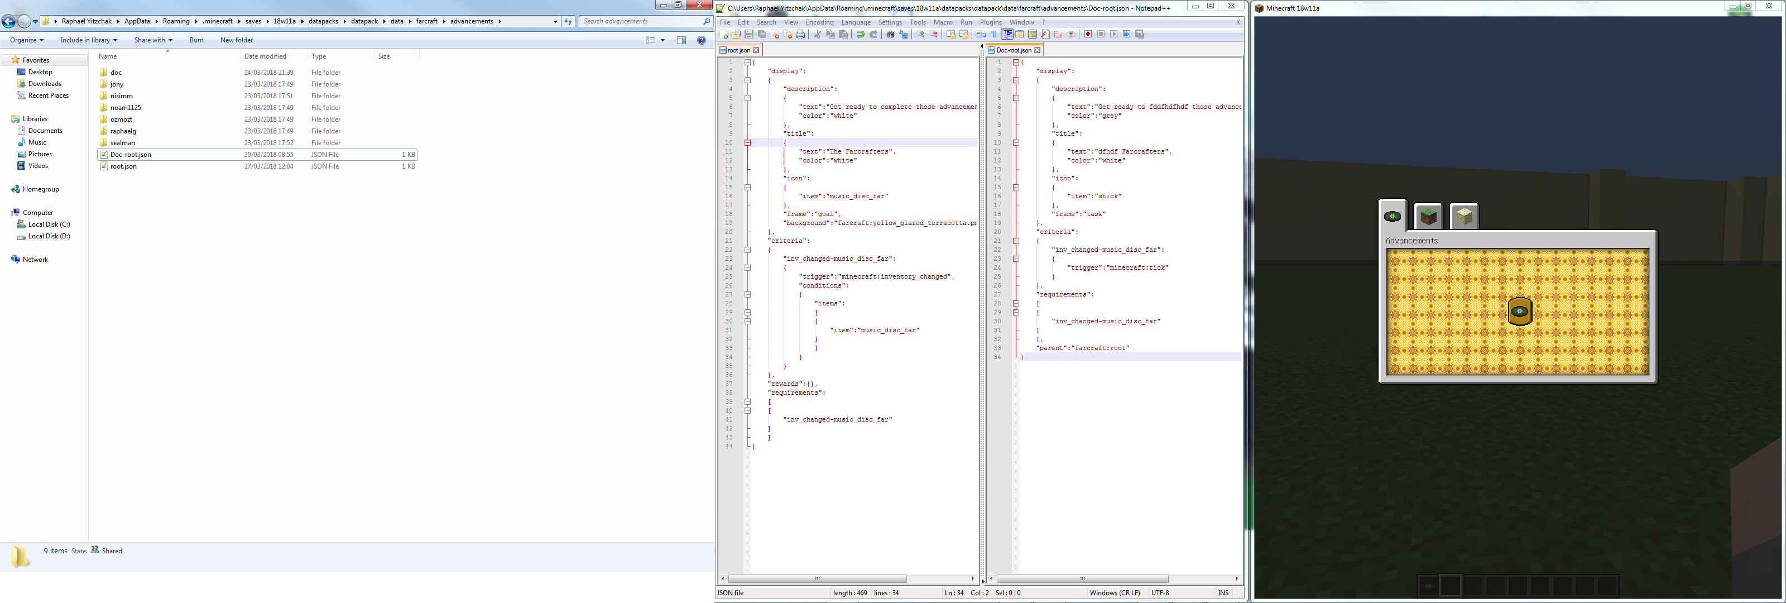Click the Search advancements input field
Image resolution: width=1786 pixels, height=603 pixels.
coord(641,22)
